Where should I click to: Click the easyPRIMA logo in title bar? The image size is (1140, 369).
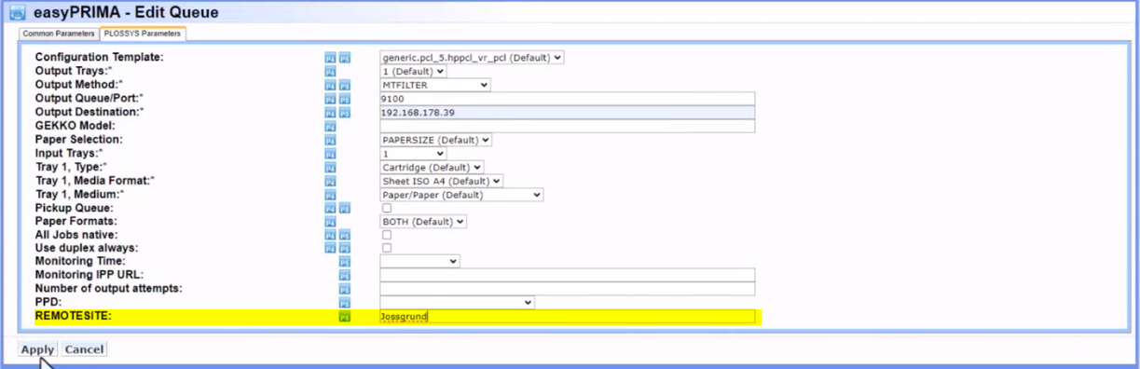click(x=17, y=13)
